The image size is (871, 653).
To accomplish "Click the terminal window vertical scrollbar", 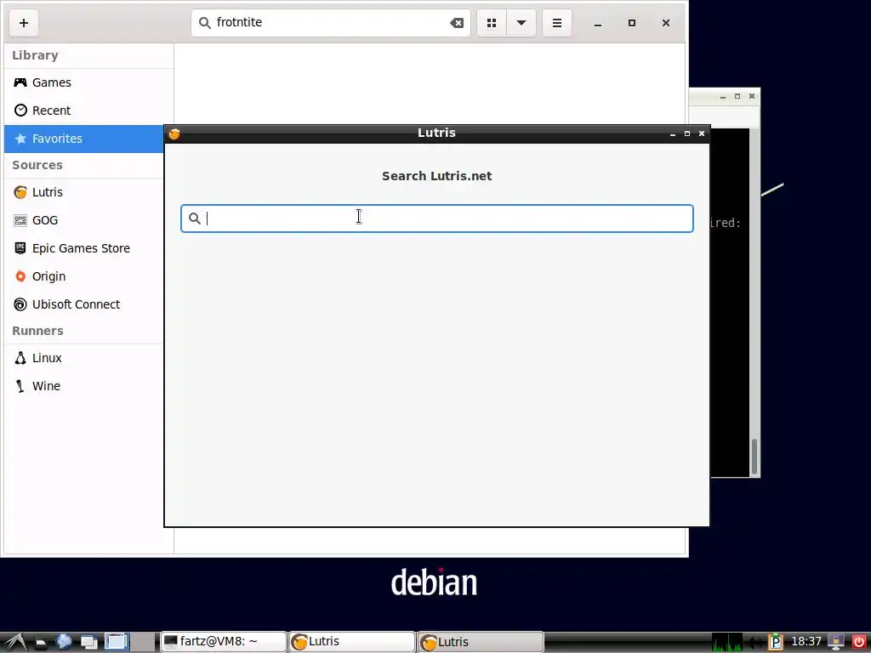I will [x=754, y=457].
